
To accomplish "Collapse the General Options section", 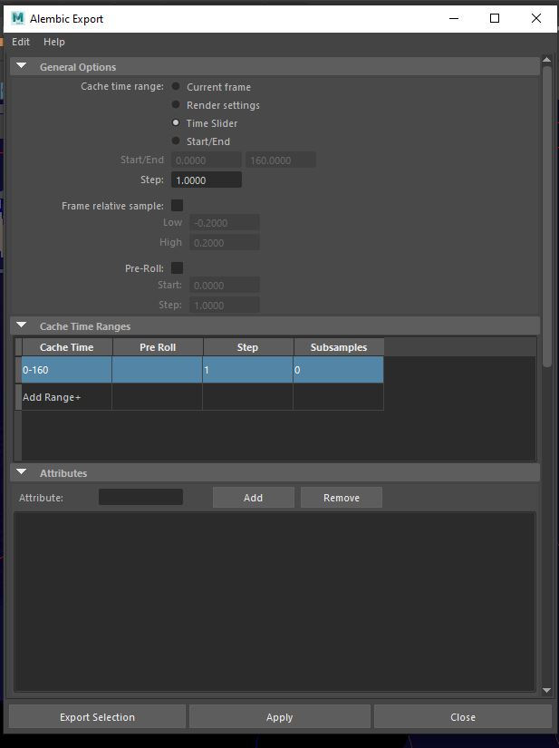I will click(x=22, y=66).
